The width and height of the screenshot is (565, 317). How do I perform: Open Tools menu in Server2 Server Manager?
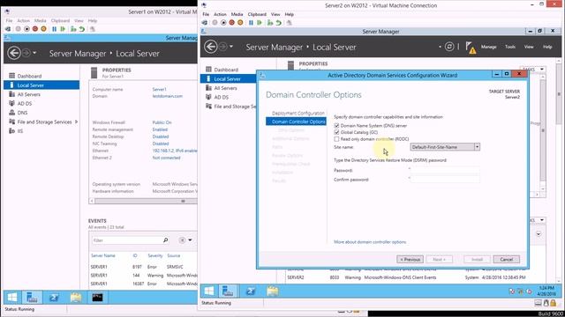click(x=510, y=47)
